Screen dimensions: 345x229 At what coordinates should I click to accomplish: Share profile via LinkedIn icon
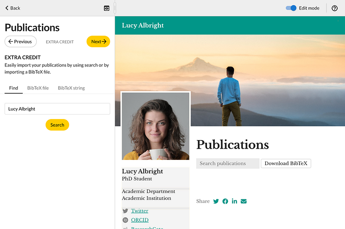pyautogui.click(x=234, y=201)
